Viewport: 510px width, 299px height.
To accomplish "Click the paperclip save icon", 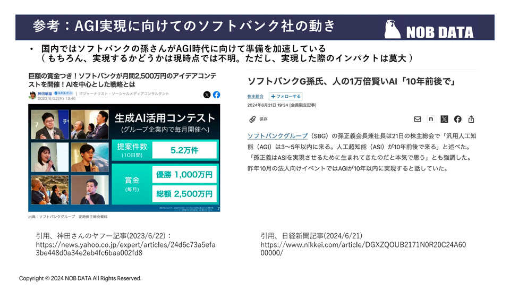I will (x=252, y=119).
